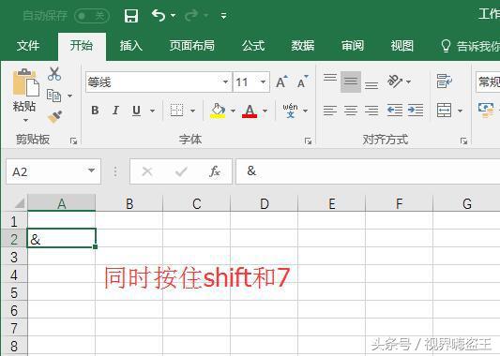This screenshot has height=356, width=500.
Task: Open Font (字体) dialog launcher
Action: coord(308,141)
